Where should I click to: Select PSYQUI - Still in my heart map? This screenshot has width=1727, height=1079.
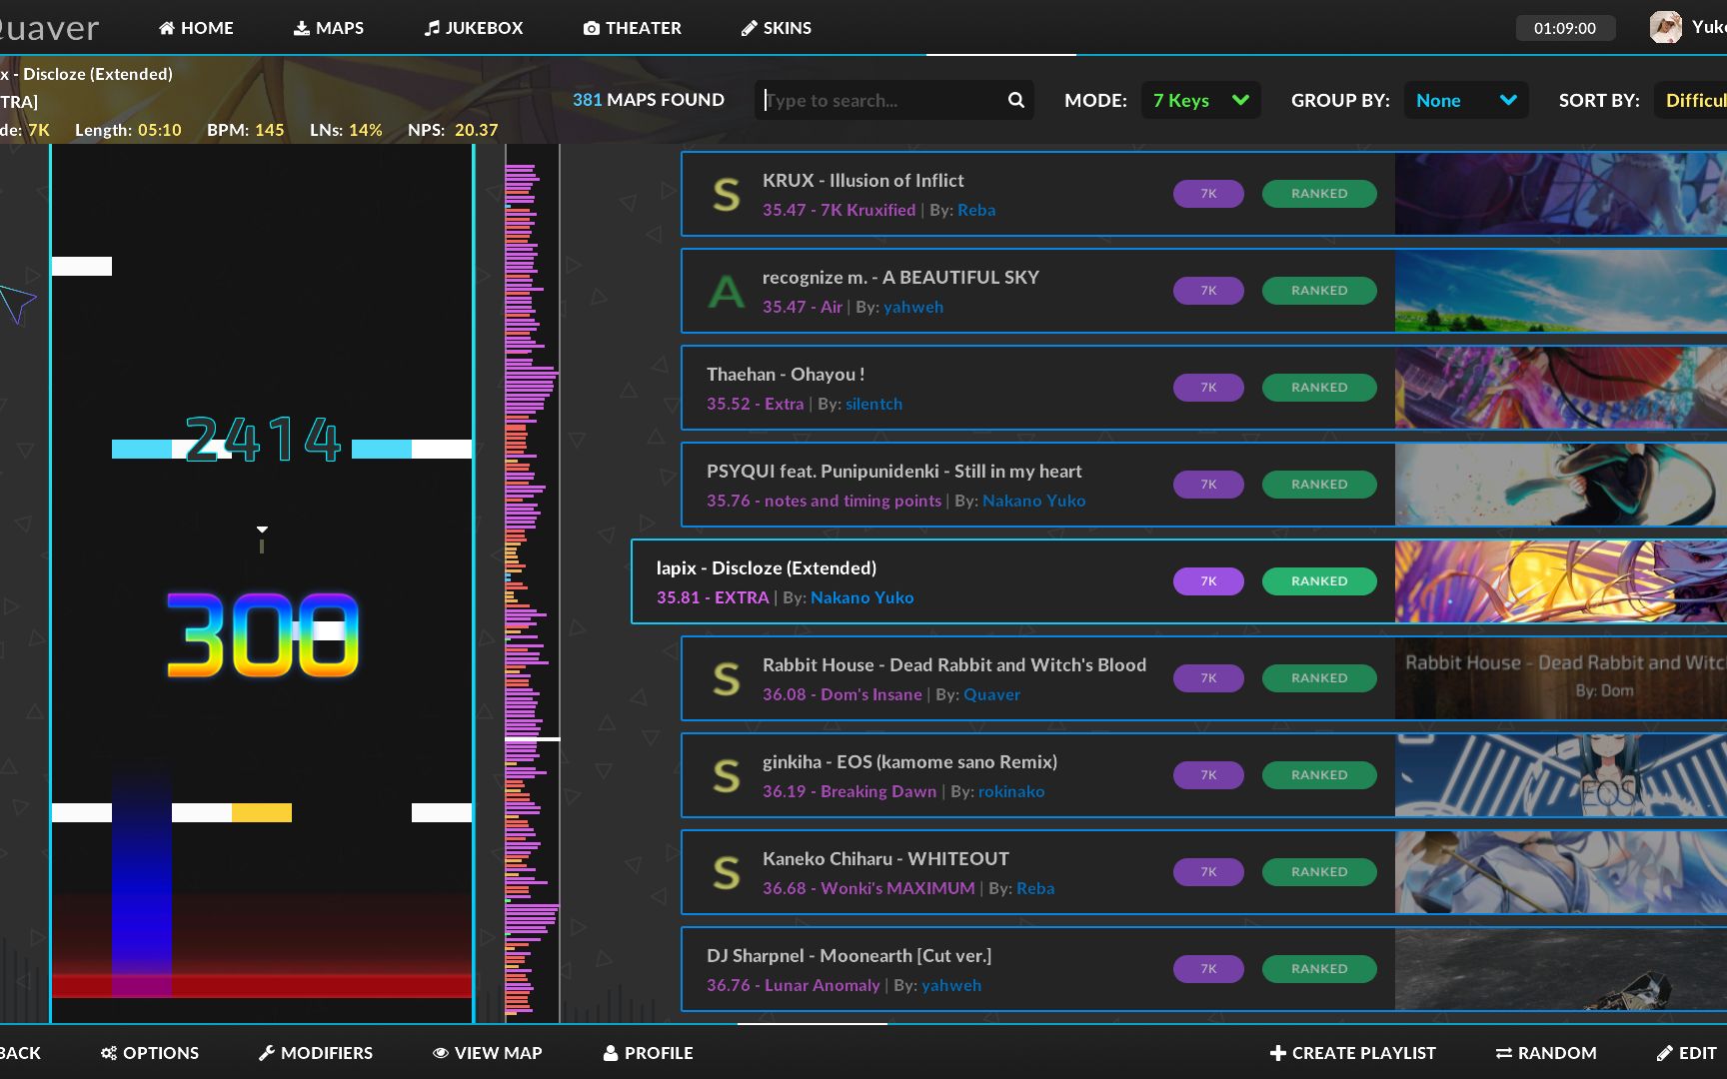click(1203, 485)
